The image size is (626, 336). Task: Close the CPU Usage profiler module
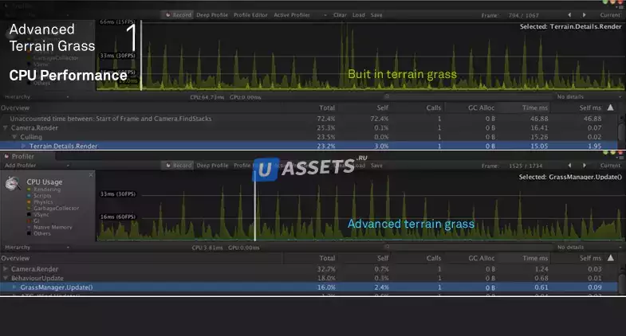click(91, 174)
